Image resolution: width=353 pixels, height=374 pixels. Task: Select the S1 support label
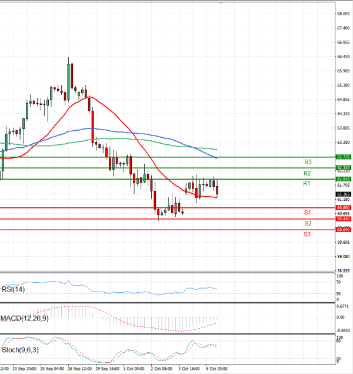[307, 212]
